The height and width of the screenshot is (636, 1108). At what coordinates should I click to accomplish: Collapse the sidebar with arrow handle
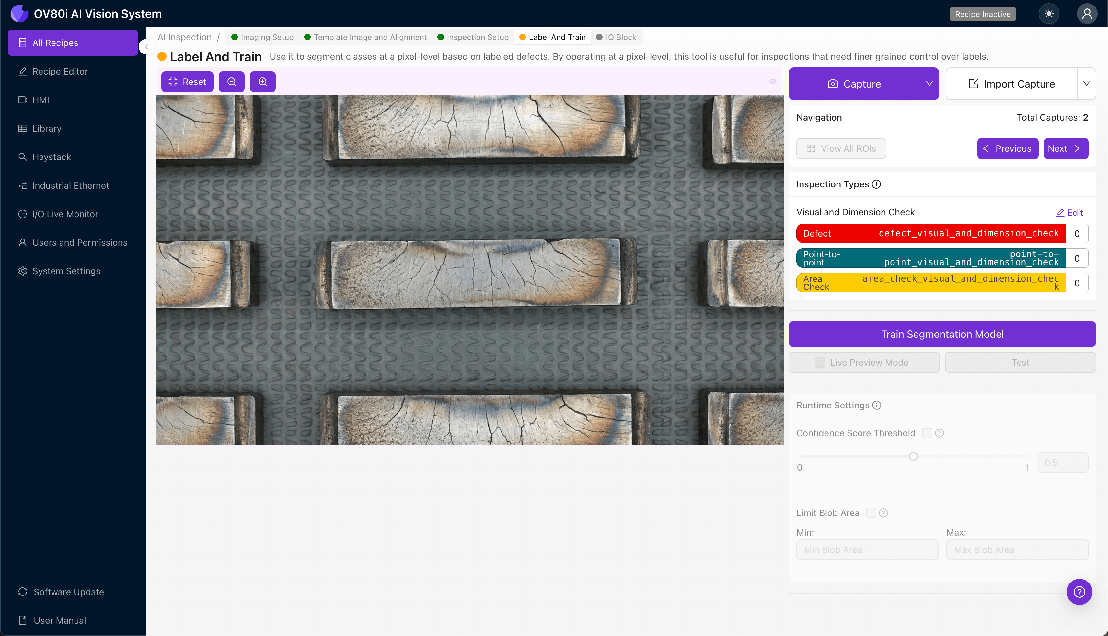[x=147, y=46]
